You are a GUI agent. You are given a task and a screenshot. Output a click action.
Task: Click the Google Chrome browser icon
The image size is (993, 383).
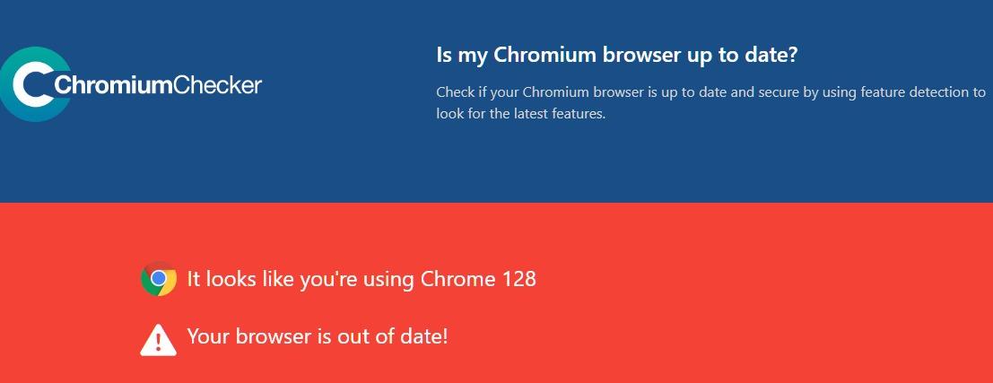[159, 279]
